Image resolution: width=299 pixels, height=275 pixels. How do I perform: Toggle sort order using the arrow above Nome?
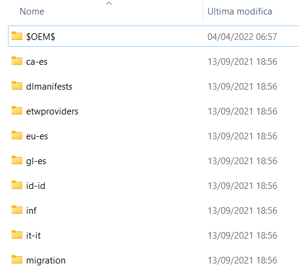(109, 3)
